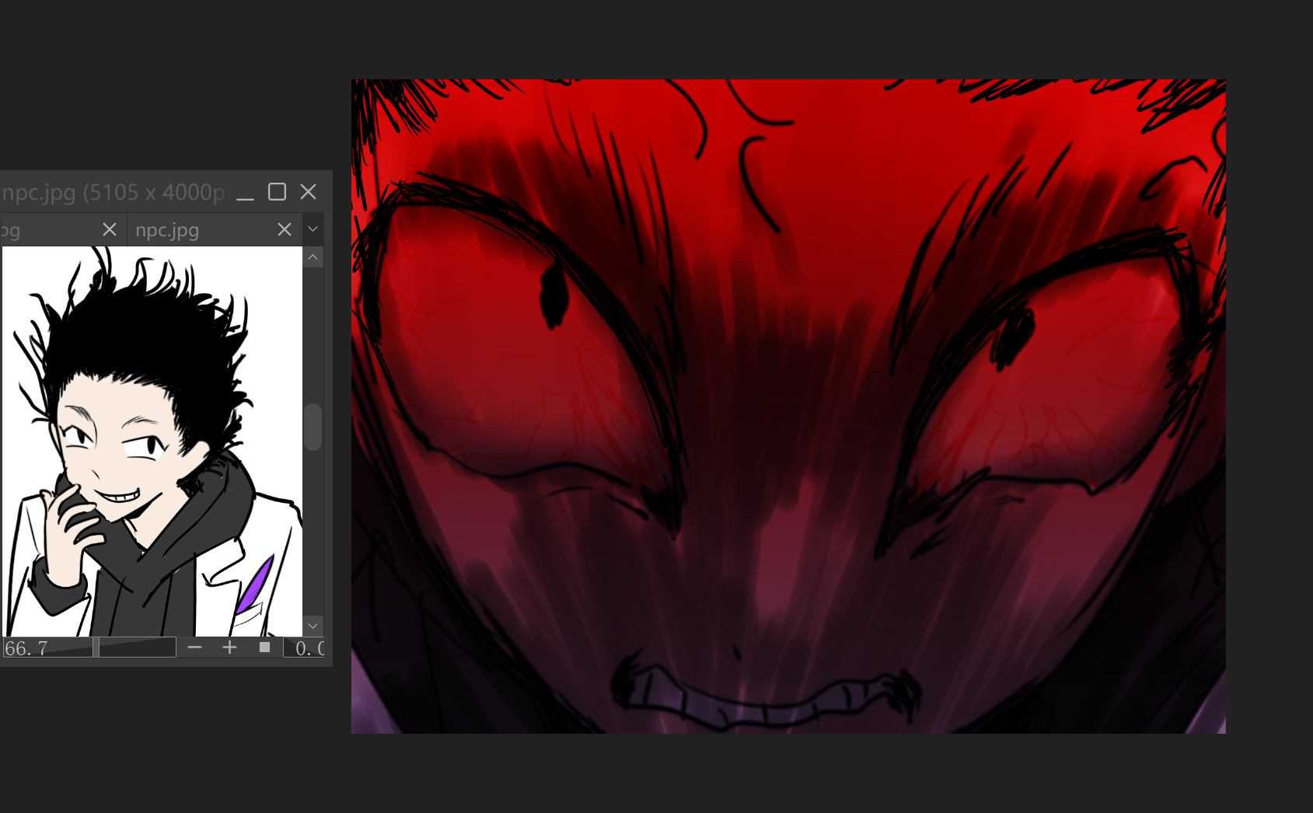Click the vertical scrollbar thumb in the npc.jpg window
Screen dimensions: 1313x813
coord(313,427)
